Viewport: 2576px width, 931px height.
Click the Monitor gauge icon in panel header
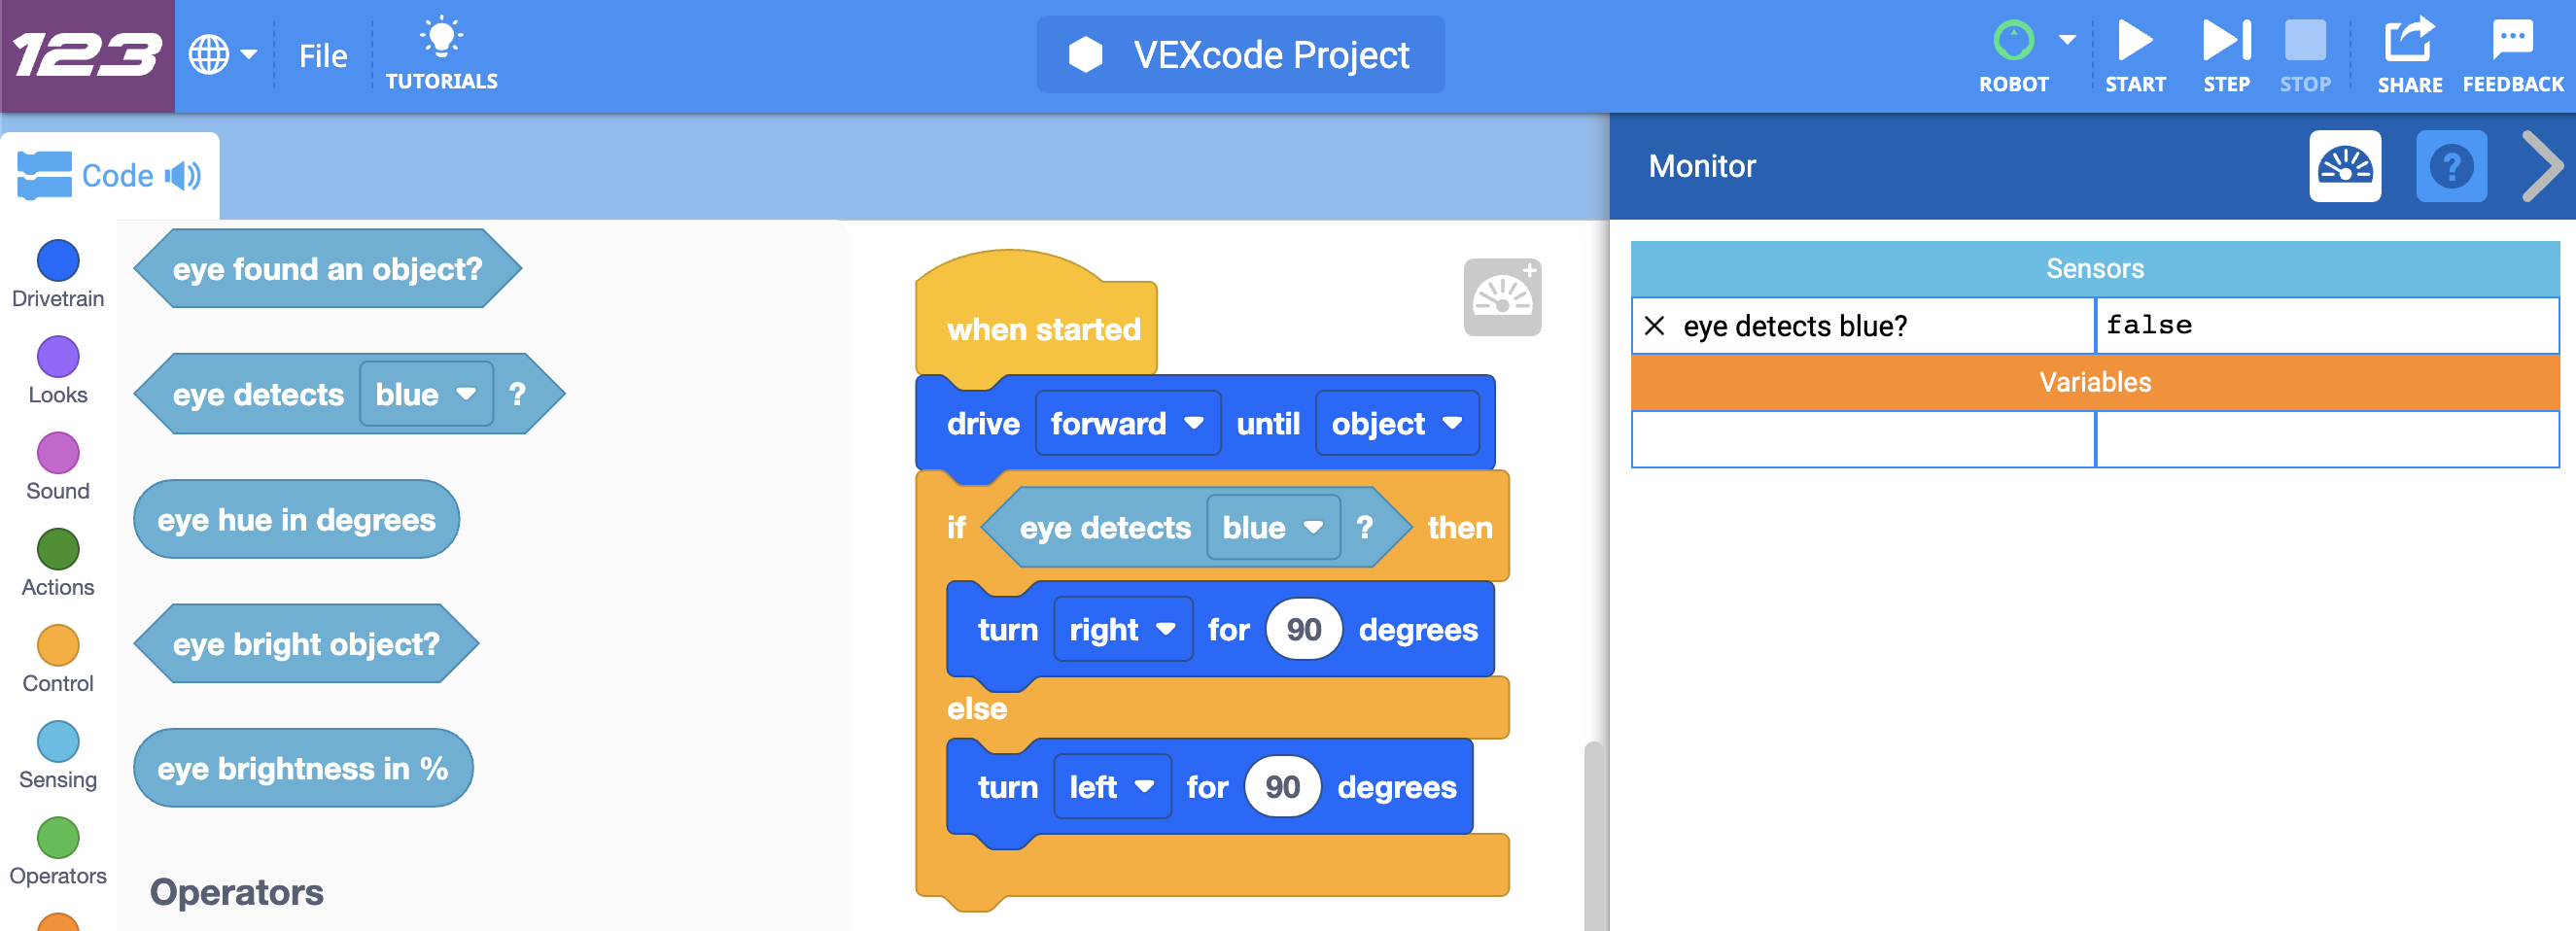2344,166
